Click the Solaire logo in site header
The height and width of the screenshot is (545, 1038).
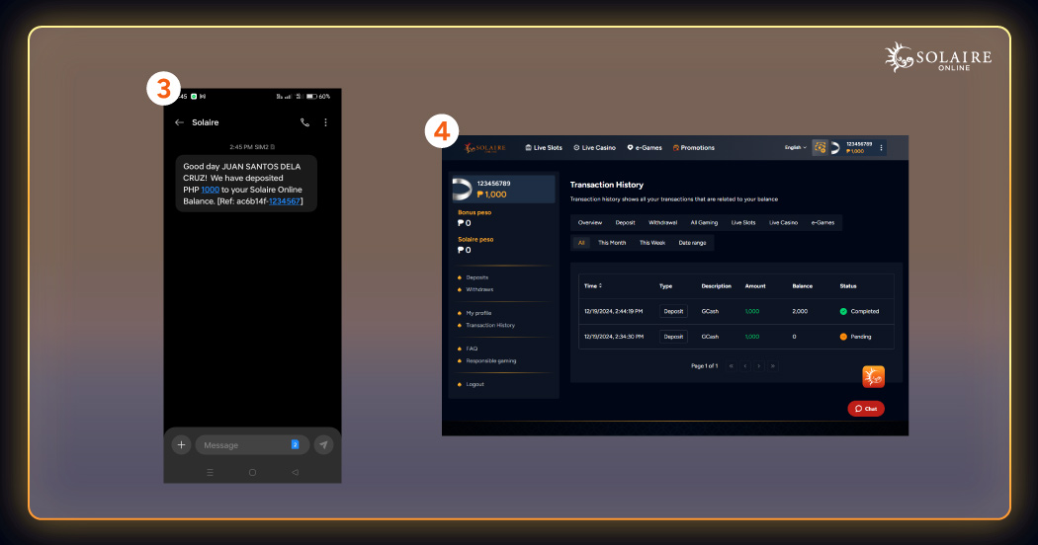pyautogui.click(x=485, y=147)
